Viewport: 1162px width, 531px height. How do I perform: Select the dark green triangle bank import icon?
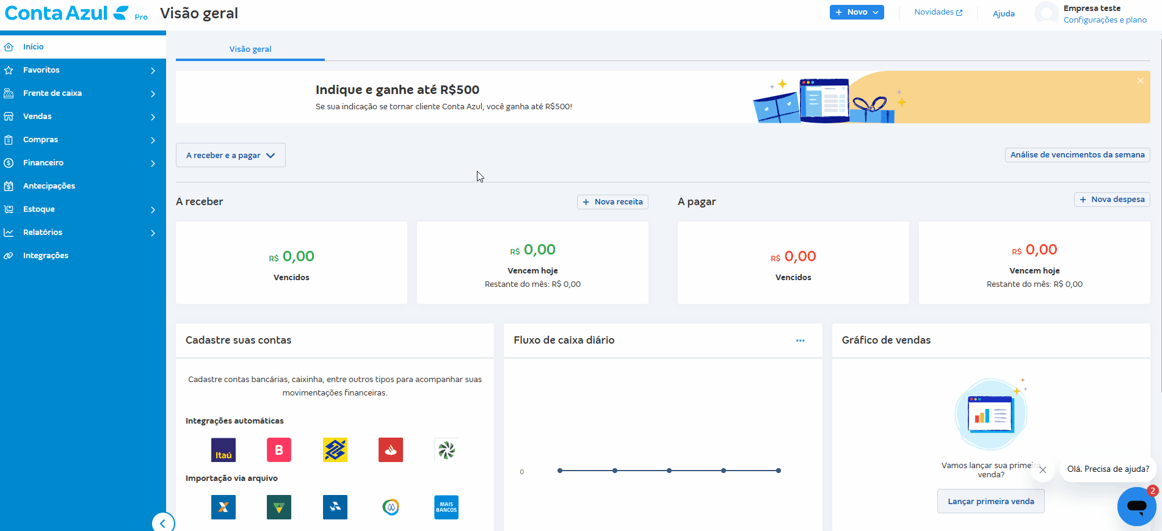[279, 507]
